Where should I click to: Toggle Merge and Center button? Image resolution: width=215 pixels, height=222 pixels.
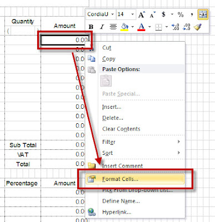click(x=203, y=14)
